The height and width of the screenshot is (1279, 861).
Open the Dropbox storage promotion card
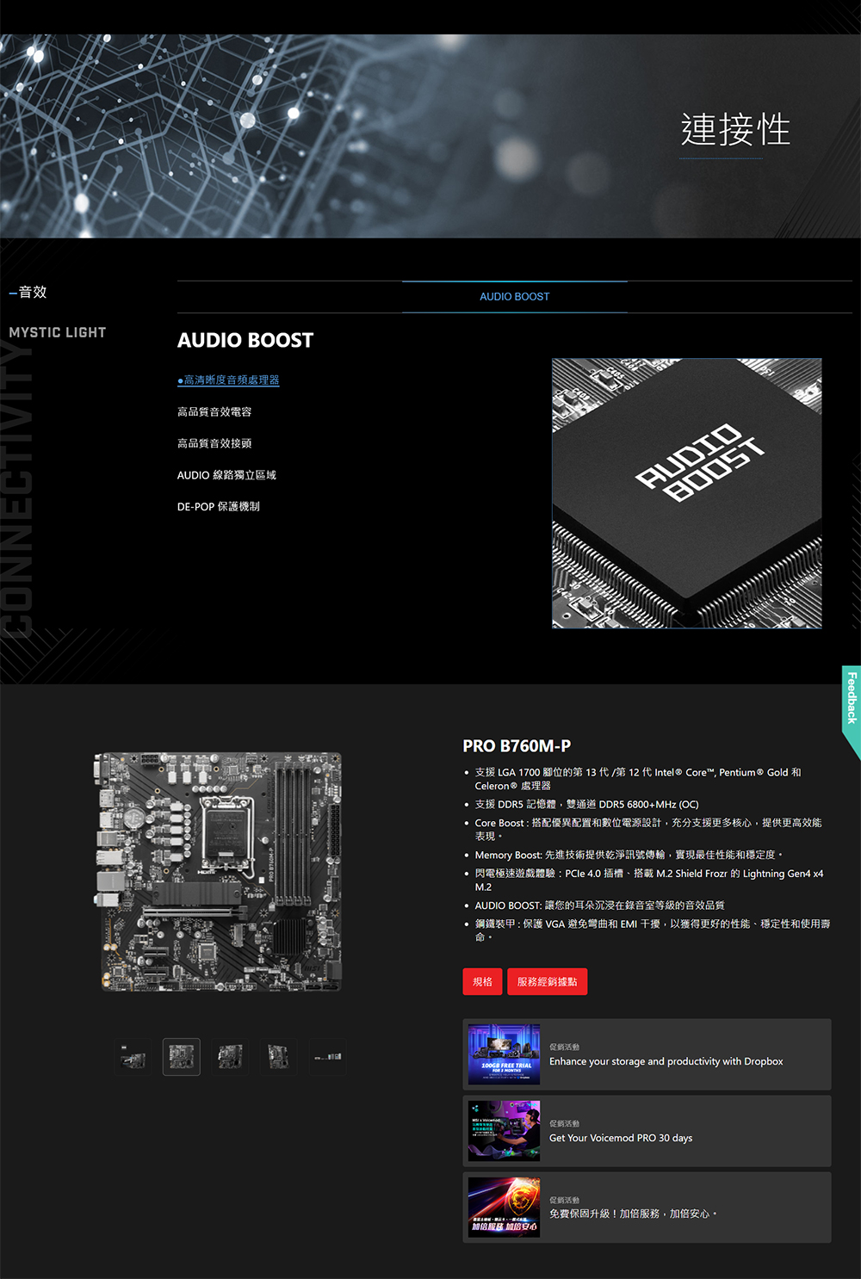(647, 1054)
